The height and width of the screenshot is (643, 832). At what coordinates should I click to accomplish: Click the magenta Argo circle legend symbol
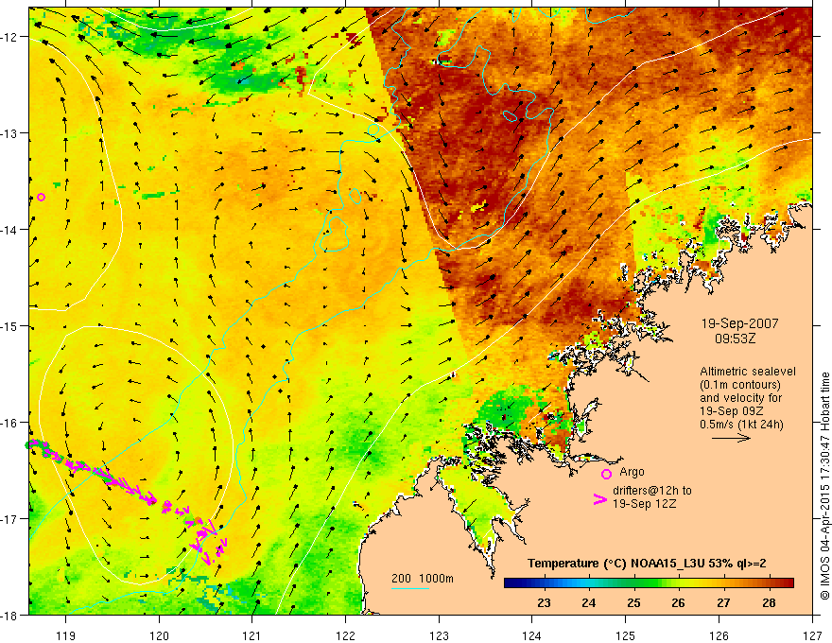[x=606, y=474]
